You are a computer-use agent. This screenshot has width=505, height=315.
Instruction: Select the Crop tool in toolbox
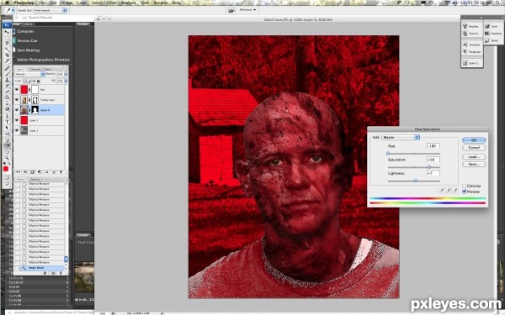click(x=7, y=55)
